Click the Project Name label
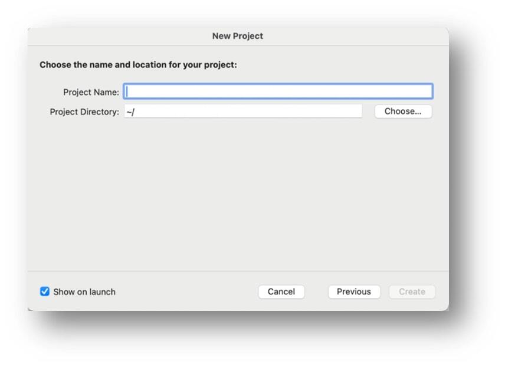This screenshot has width=505, height=367. pos(91,91)
